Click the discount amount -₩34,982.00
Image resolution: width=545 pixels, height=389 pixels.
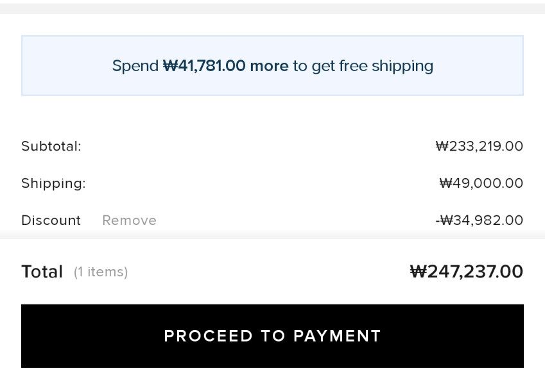(x=479, y=220)
